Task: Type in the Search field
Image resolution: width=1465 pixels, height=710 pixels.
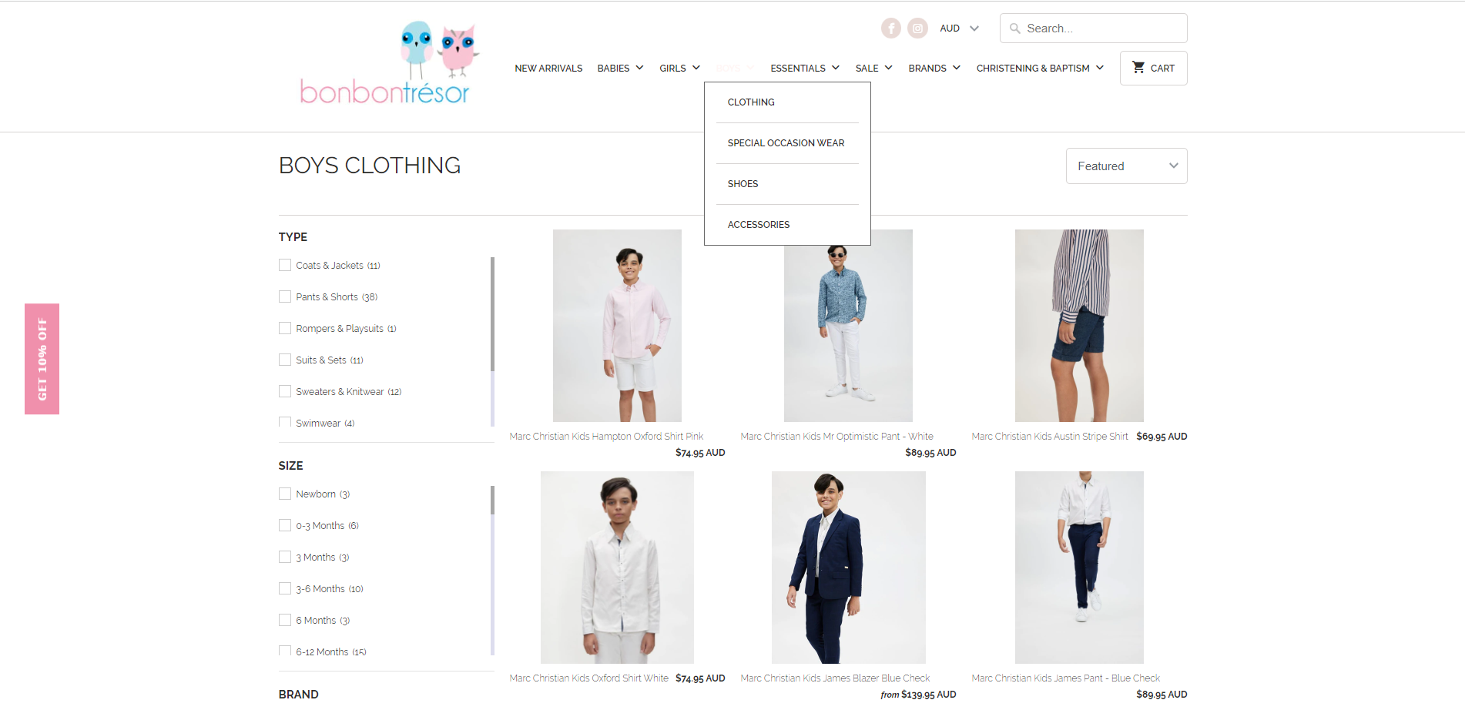Action: click(x=1103, y=28)
